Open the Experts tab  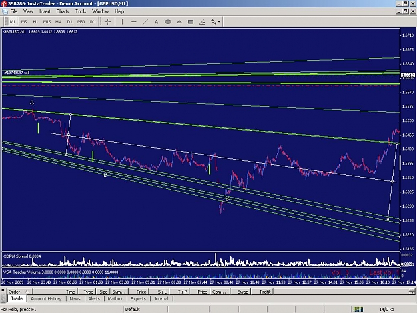pos(138,298)
